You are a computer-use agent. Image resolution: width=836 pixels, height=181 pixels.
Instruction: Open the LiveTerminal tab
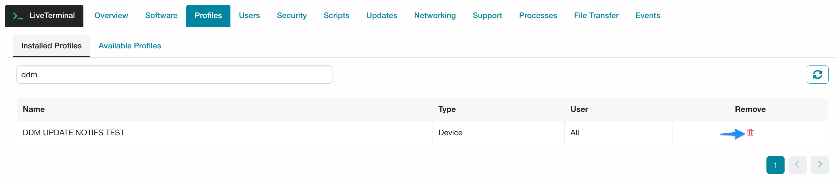coord(44,16)
